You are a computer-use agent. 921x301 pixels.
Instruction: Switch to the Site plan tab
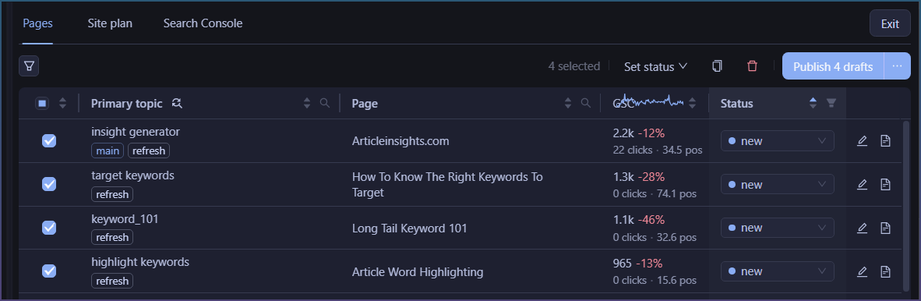click(x=110, y=23)
